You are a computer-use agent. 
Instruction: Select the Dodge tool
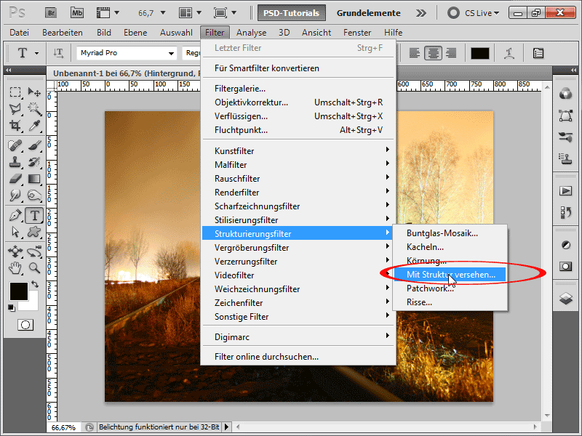[x=34, y=195]
